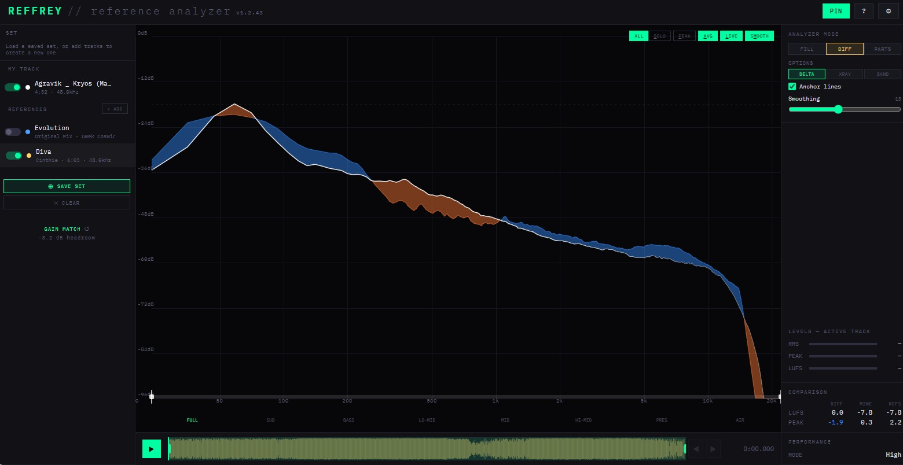Select the LO-MID frequency band label
Viewport: 903px width, 465px height.
(x=427, y=420)
